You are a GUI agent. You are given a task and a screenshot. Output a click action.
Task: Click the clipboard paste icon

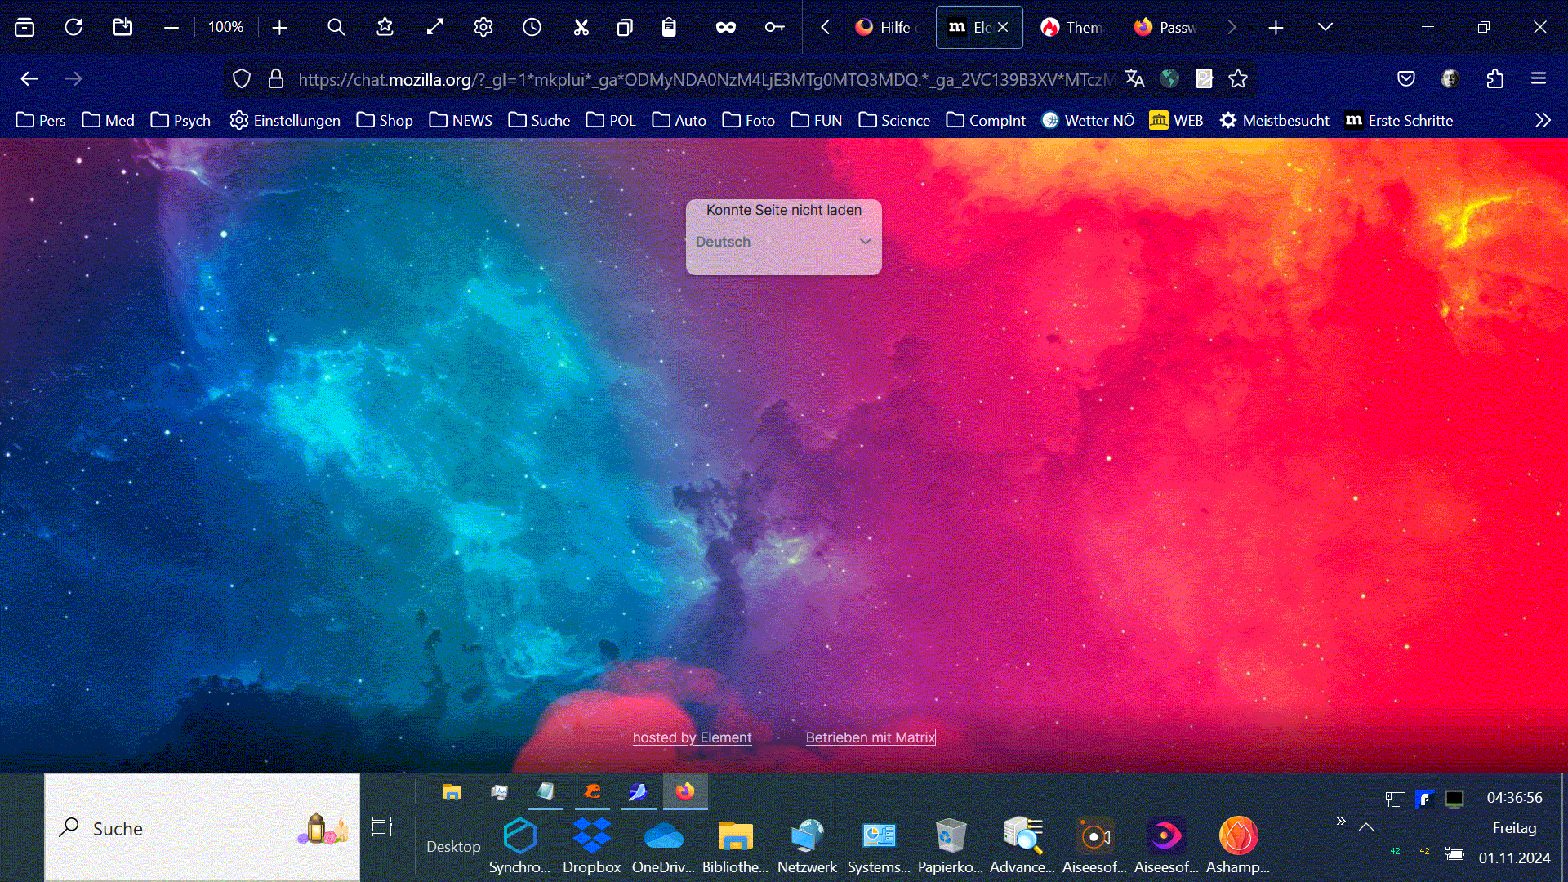669,27
